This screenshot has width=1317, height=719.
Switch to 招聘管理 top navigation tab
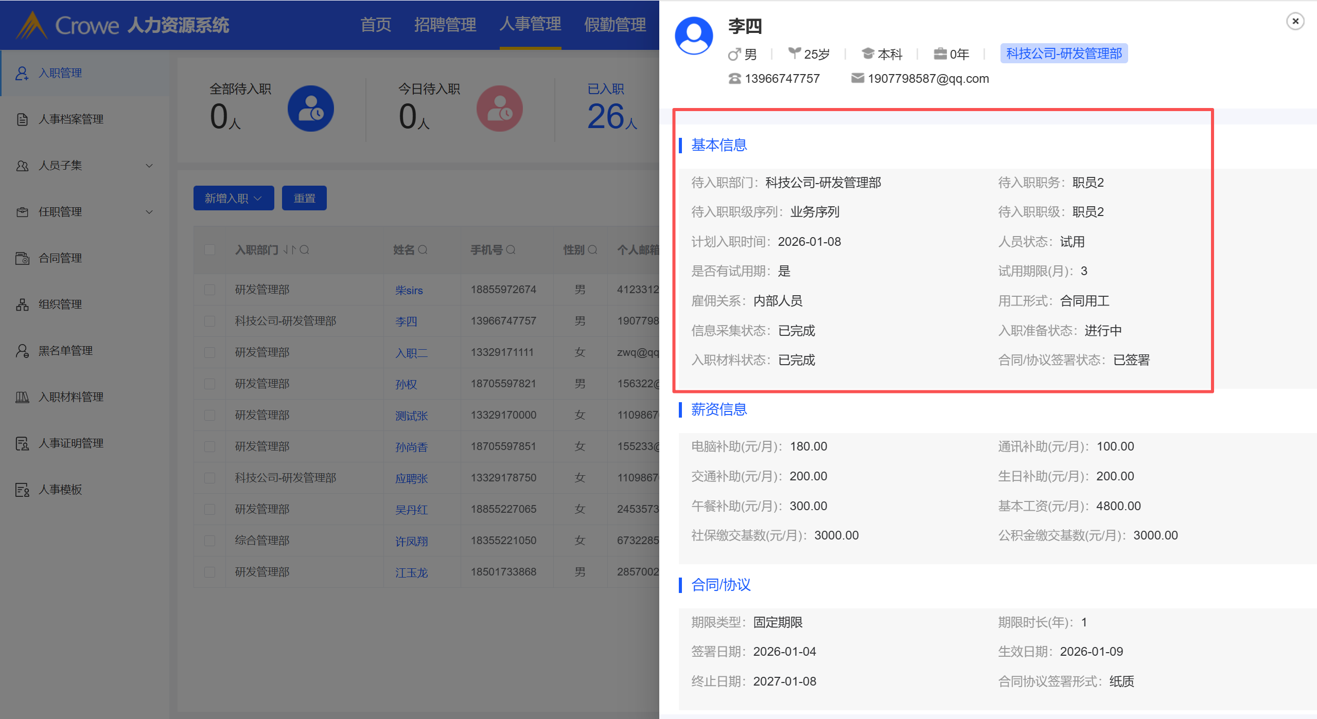pyautogui.click(x=445, y=25)
